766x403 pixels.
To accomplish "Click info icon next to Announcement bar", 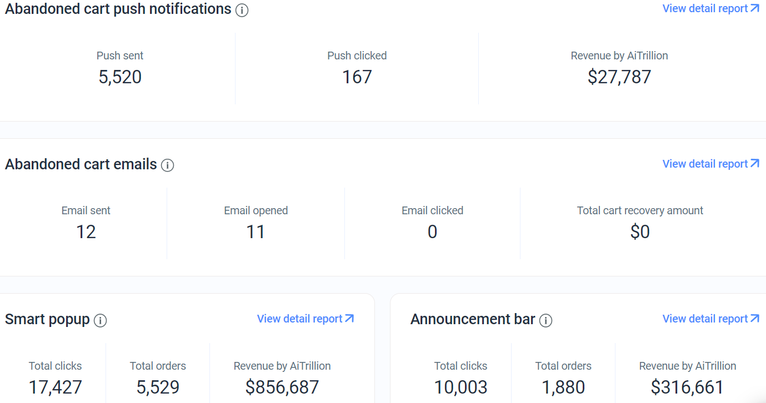I will (546, 320).
